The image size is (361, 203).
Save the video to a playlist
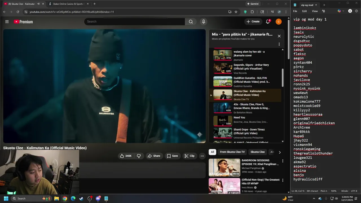tap(172, 156)
